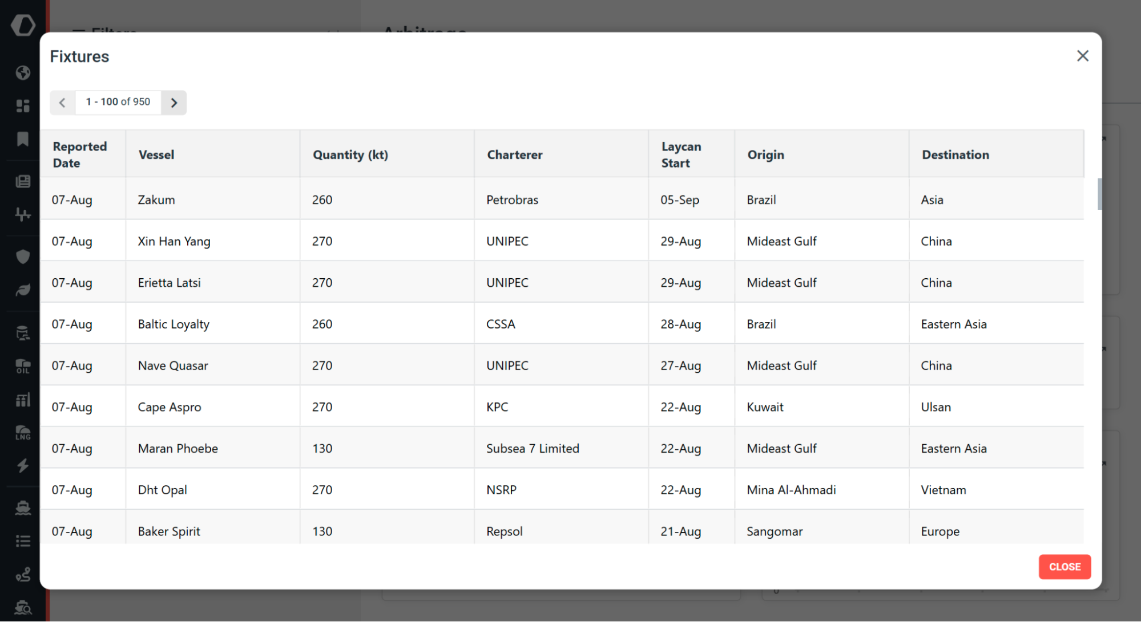Open the vessel search icon
The image size is (1141, 622).
[x=23, y=606]
